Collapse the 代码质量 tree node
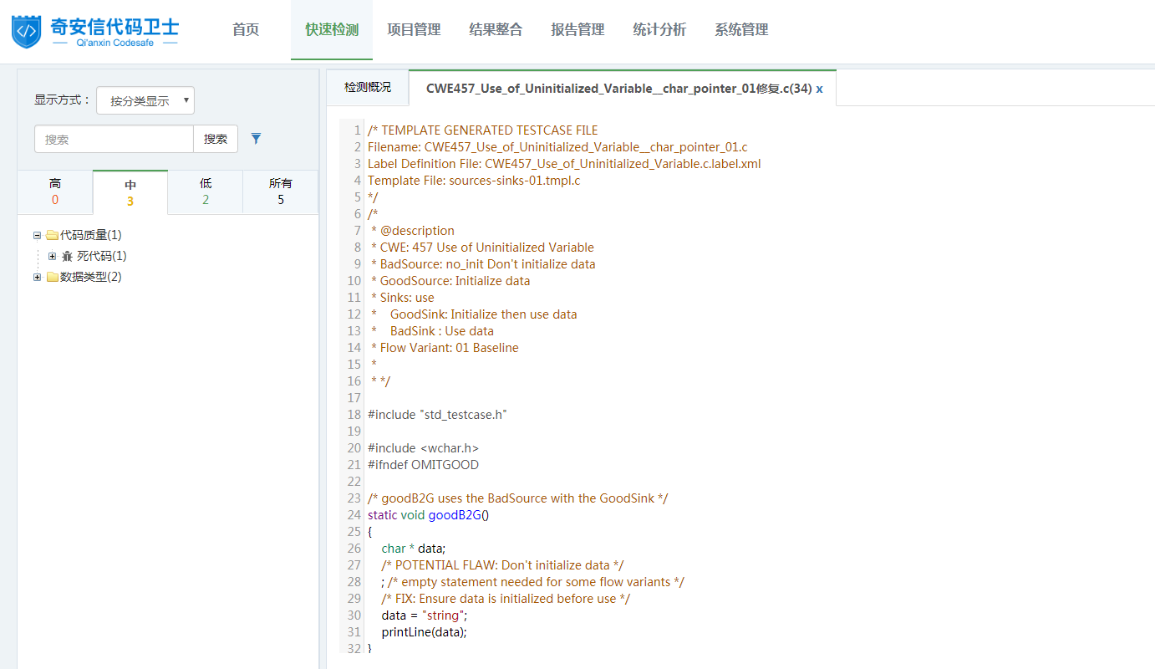Screen dimensions: 1155x669 [x=38, y=236]
